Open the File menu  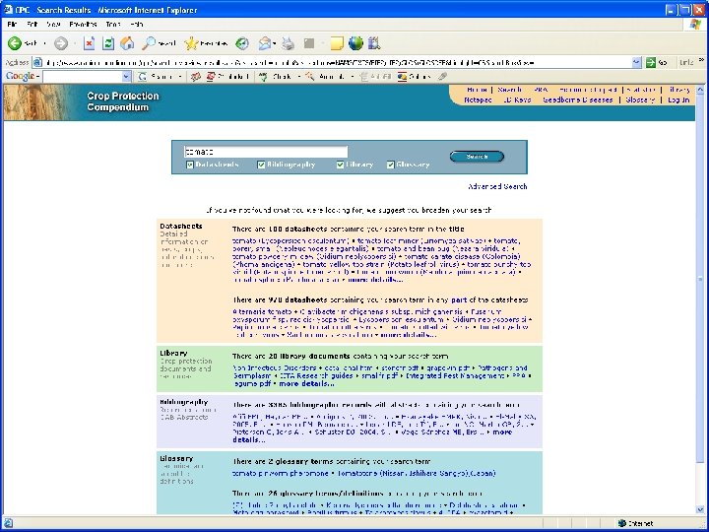12,24
